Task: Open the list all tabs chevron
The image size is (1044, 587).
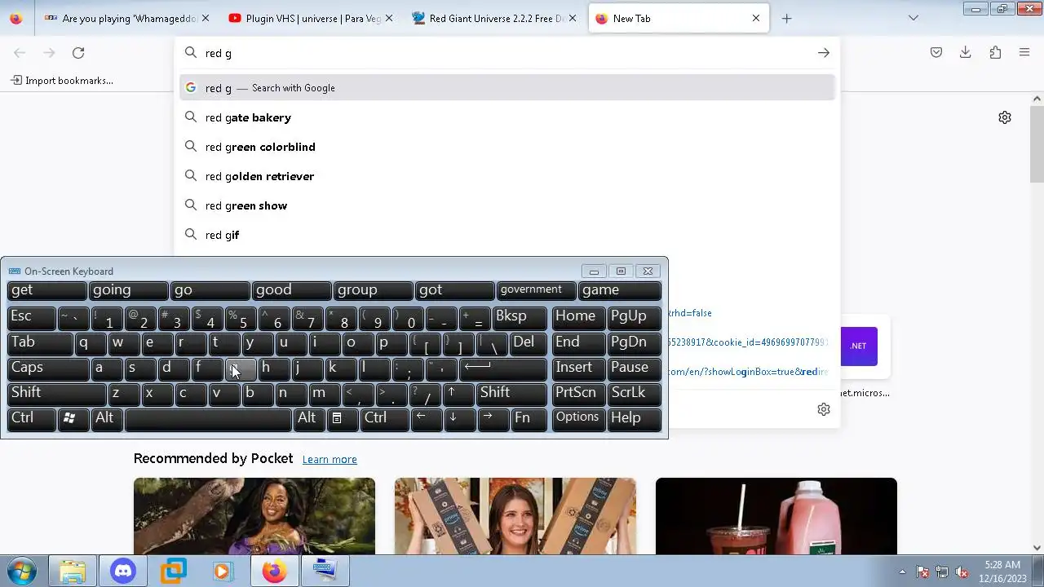Action: pyautogui.click(x=913, y=18)
